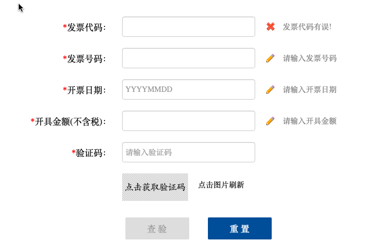
Task: Select the 开票日期 YYYYMMDD field
Action: point(188,90)
